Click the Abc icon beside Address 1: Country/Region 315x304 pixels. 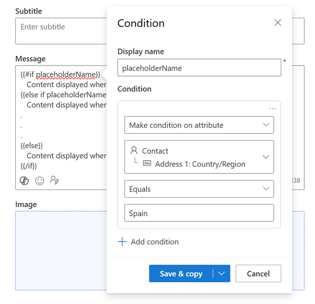pos(147,164)
